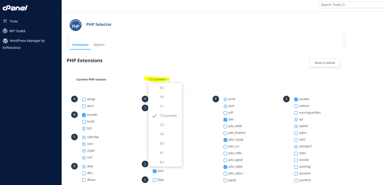This screenshot has height=185, width=386.
Task: Switch to the Options tab
Action: coord(99,45)
